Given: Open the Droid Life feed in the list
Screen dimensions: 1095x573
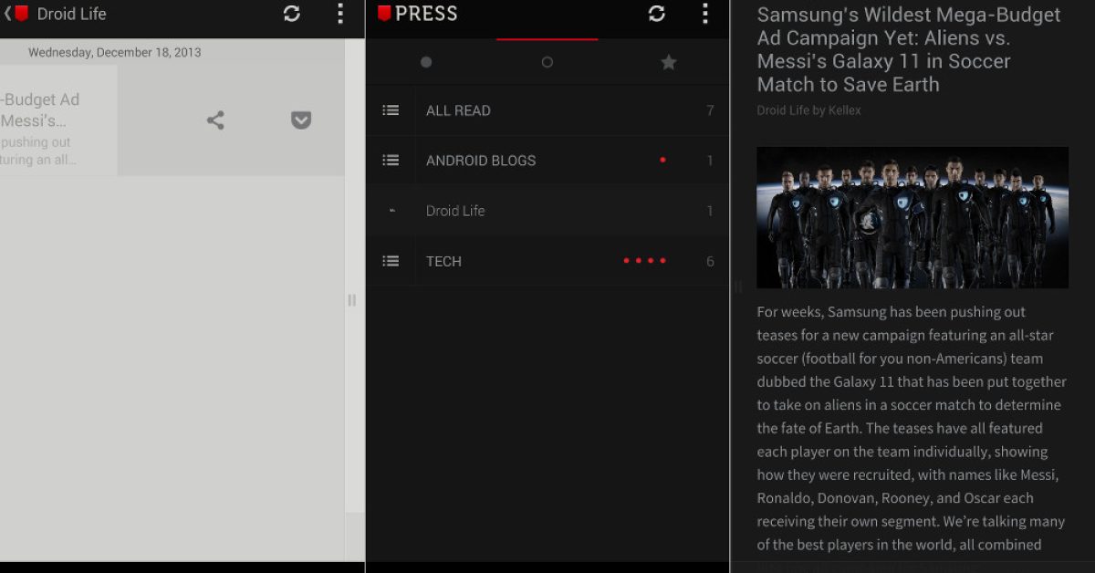Looking at the screenshot, I should point(455,211).
